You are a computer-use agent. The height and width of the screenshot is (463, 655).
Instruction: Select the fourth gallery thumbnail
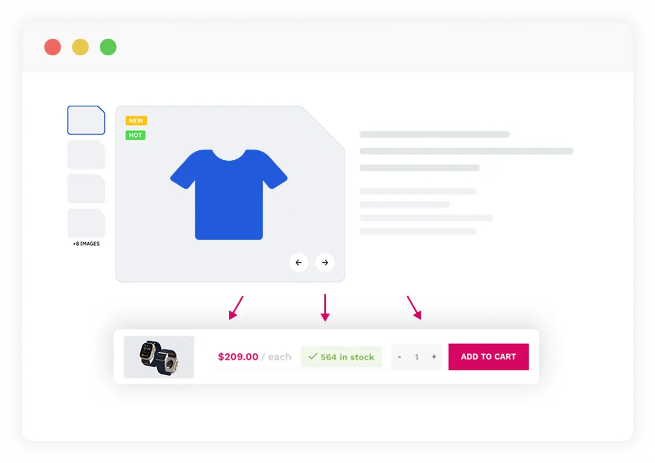86,223
